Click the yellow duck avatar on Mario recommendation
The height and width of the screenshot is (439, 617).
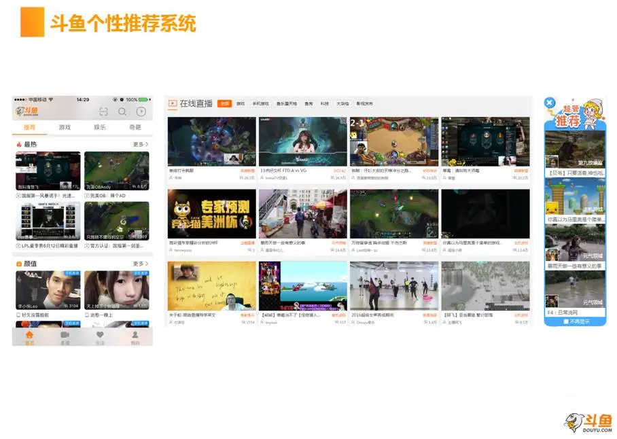[x=552, y=208]
